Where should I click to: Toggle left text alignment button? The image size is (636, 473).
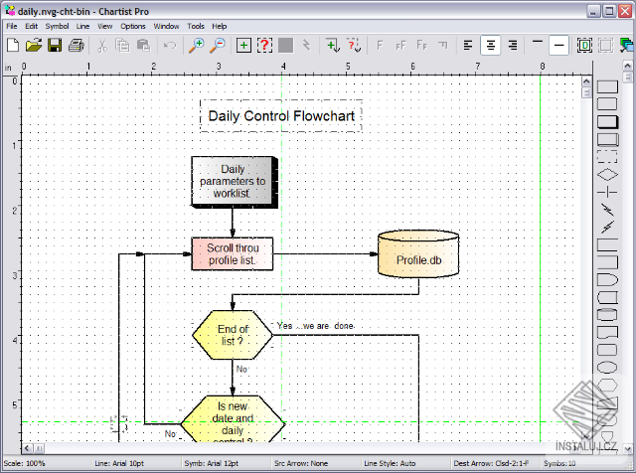(468, 45)
